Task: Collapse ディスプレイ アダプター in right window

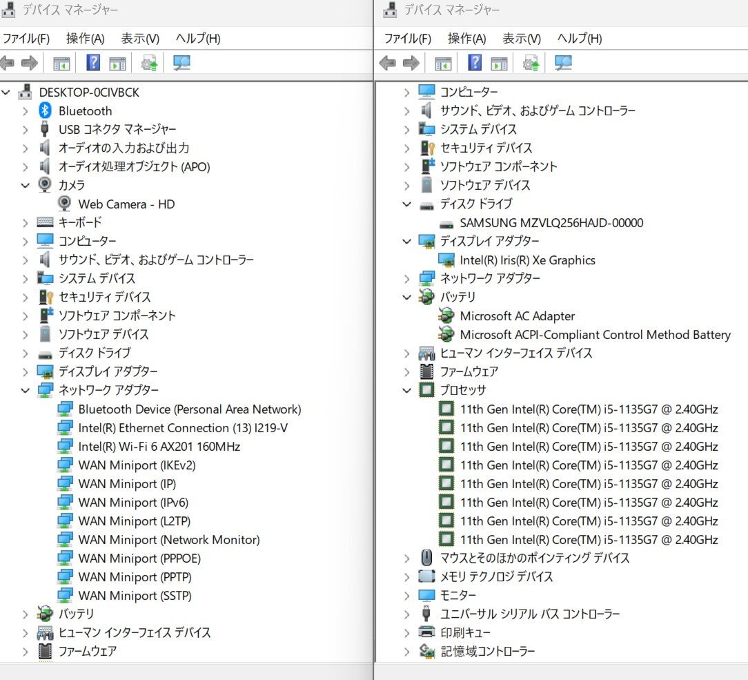Action: click(x=407, y=242)
